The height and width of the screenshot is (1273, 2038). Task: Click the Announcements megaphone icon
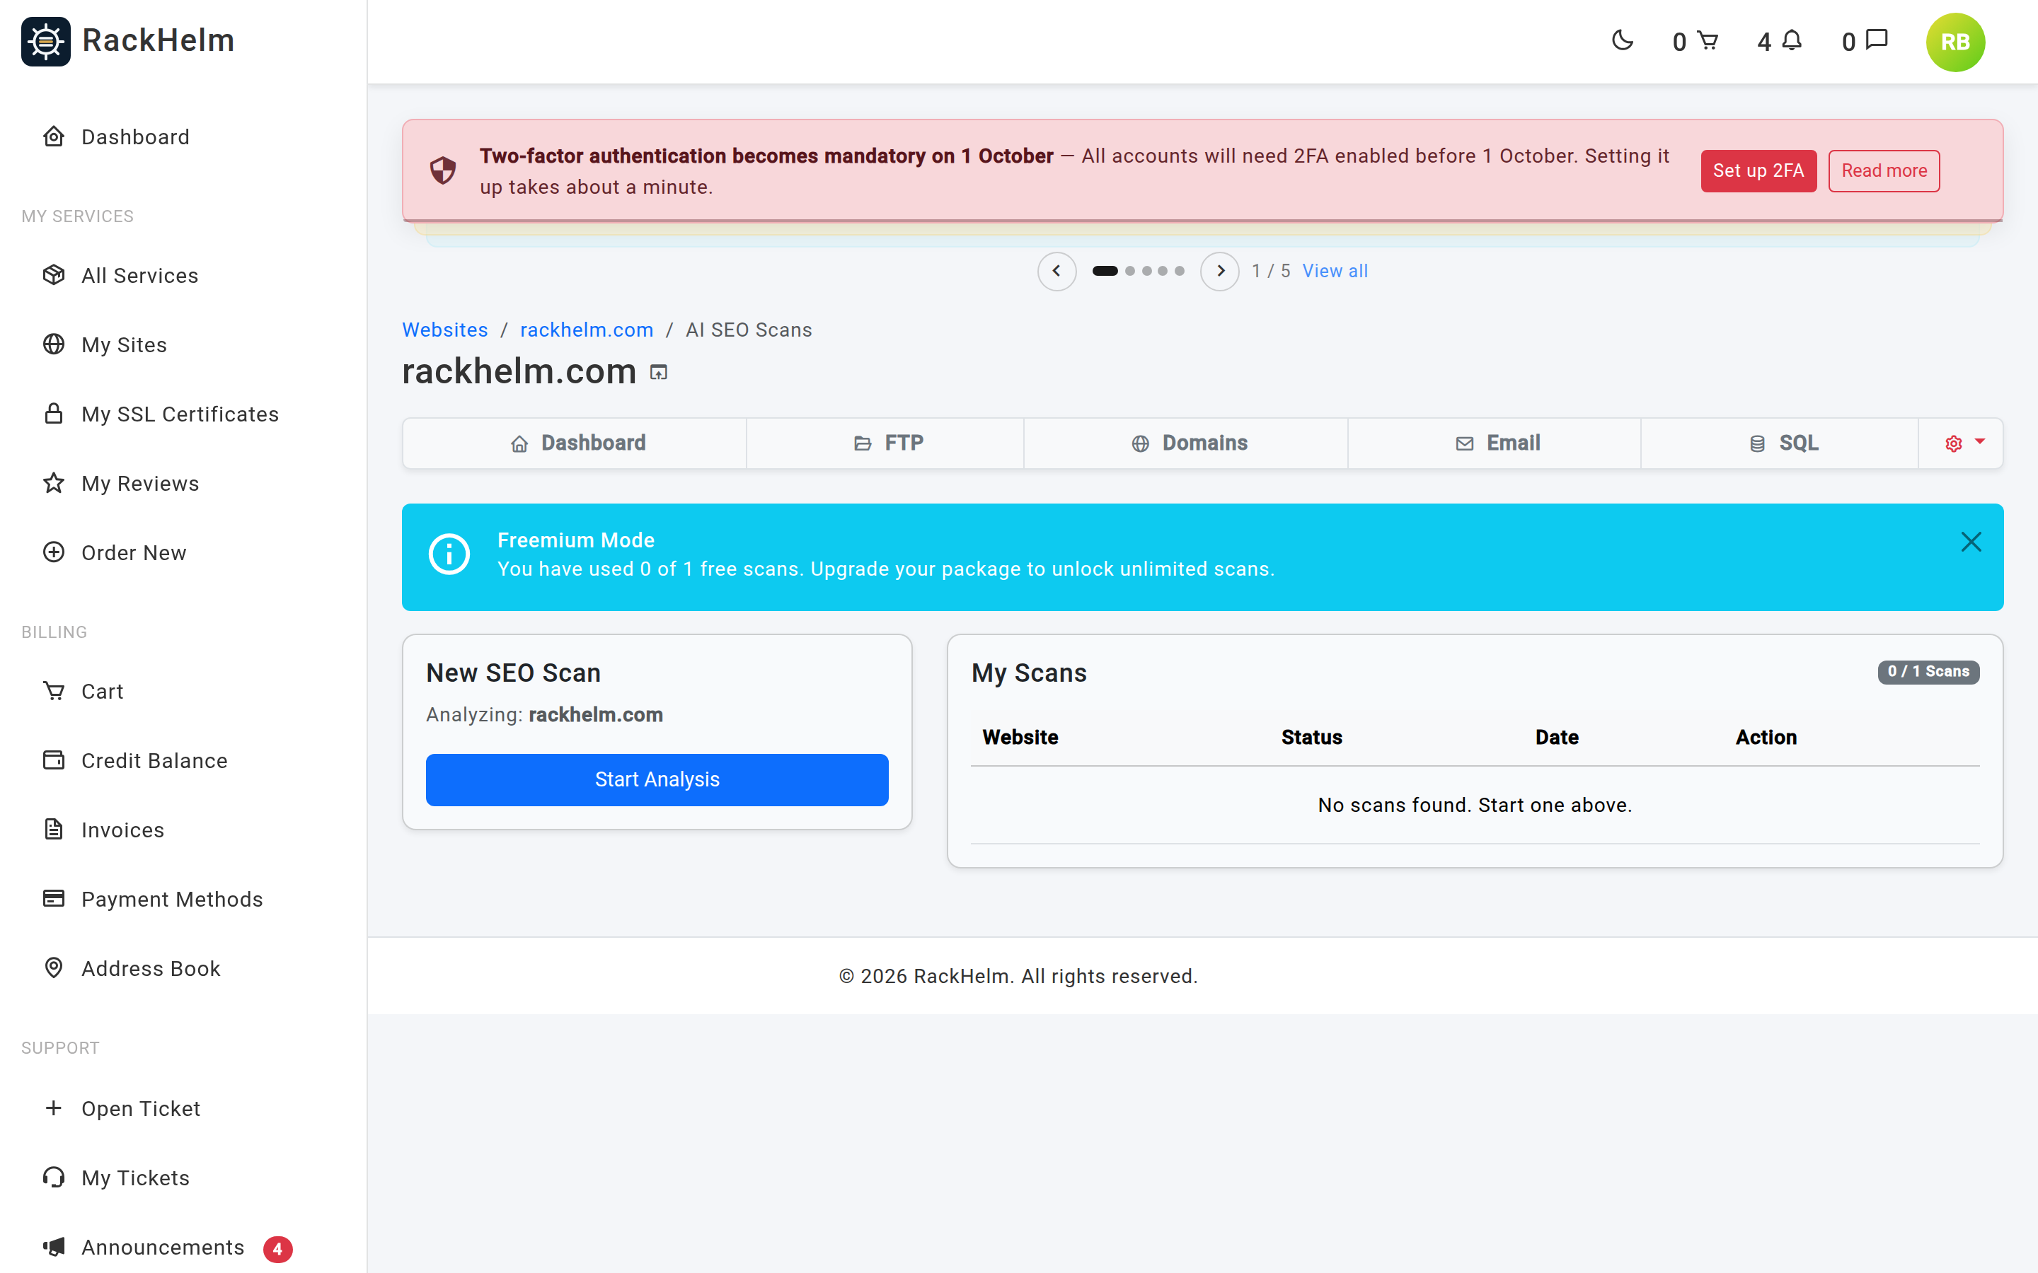click(54, 1246)
